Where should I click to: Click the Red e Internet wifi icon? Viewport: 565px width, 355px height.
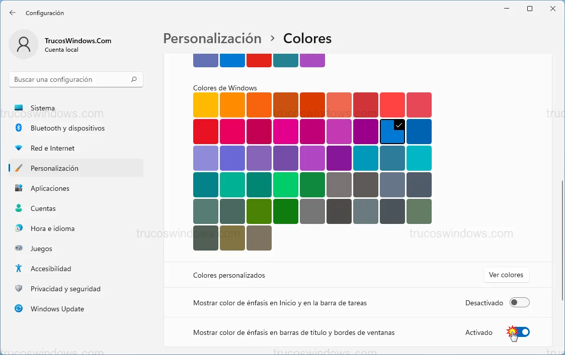tap(19, 148)
